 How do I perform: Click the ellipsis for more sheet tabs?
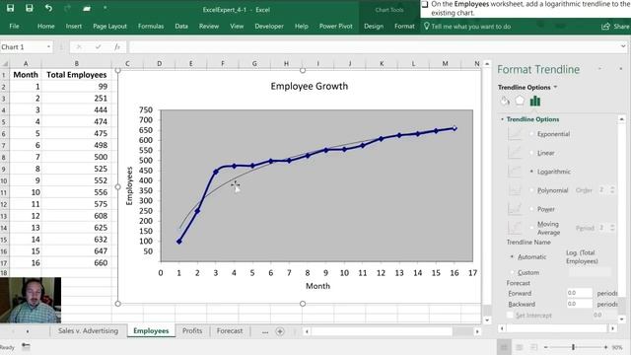point(265,331)
